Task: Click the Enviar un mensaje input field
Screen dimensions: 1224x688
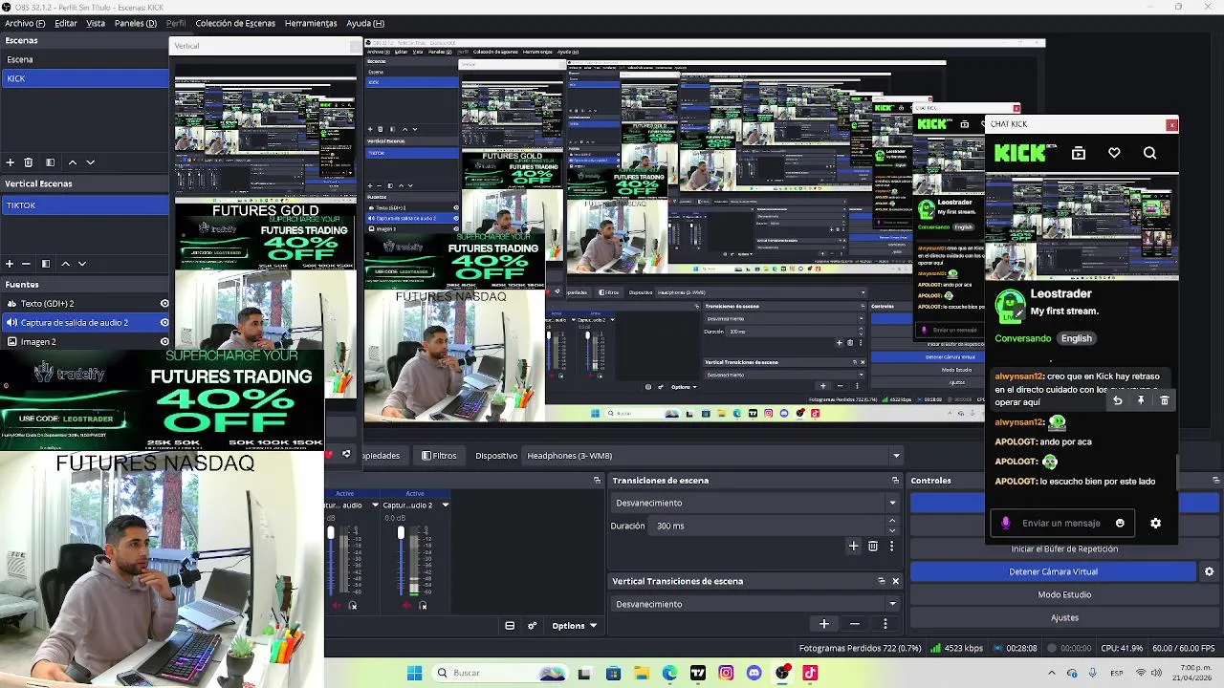Action: (x=1061, y=523)
